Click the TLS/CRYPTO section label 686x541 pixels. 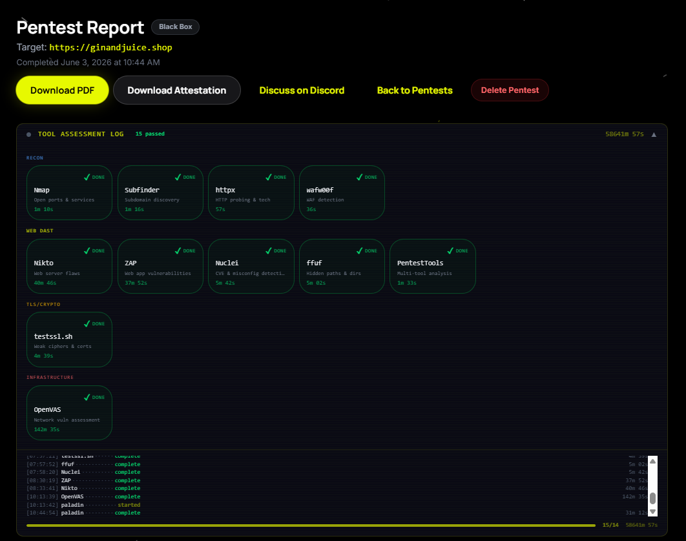[43, 305]
